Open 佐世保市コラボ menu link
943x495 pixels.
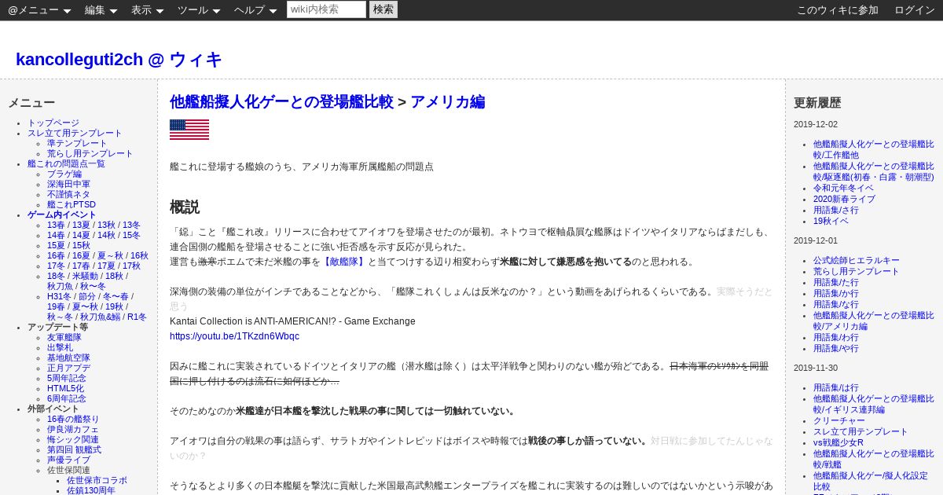97,481
